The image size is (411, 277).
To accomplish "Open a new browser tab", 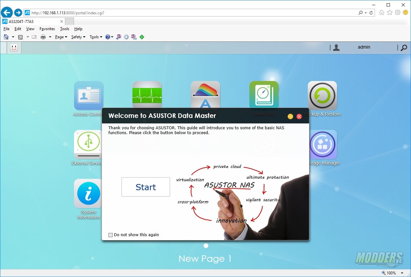I will (x=69, y=21).
